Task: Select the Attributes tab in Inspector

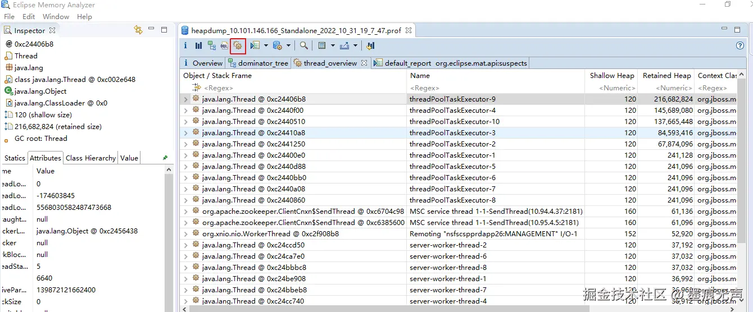Action: pyautogui.click(x=46, y=158)
